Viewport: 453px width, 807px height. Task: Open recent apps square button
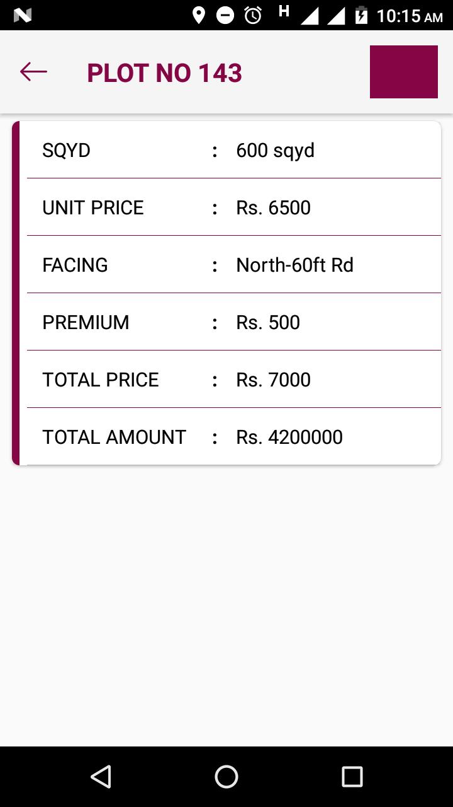click(x=352, y=777)
